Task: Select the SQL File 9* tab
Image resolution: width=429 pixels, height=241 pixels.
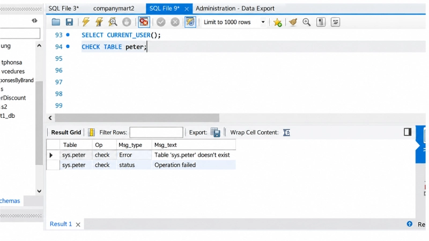Action: point(165,9)
